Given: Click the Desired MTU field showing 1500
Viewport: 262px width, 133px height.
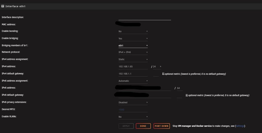Looking at the screenshot, I should tap(133, 110).
